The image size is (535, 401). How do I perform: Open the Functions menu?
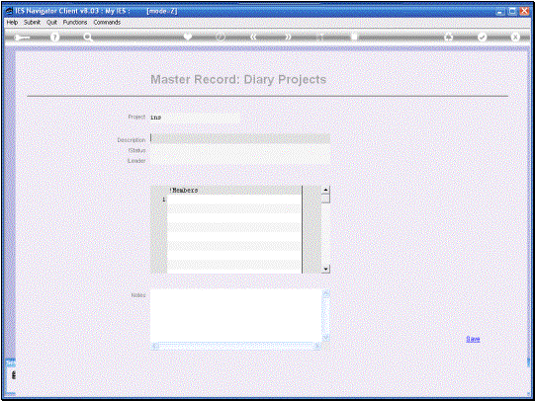tap(75, 22)
